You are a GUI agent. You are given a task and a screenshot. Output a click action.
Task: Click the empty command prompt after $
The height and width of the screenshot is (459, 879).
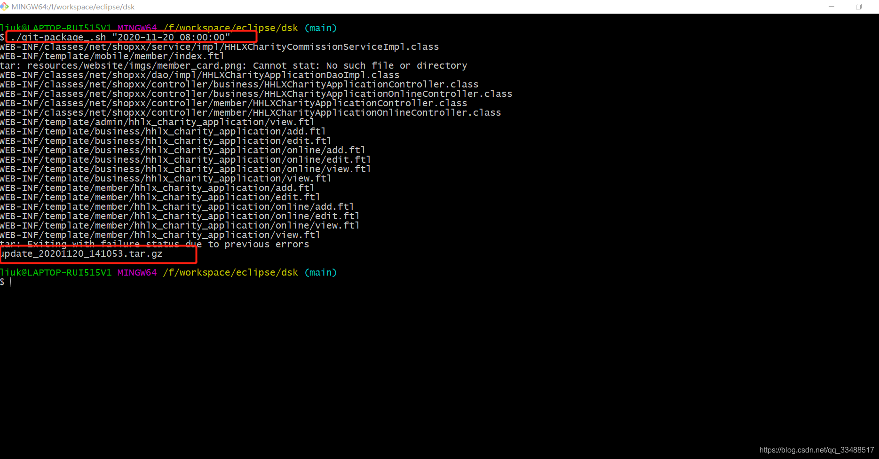pos(10,282)
